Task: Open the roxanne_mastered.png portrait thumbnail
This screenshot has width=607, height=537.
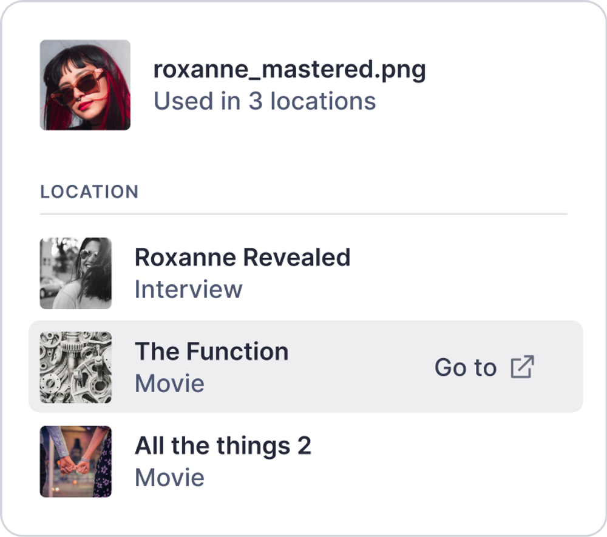Action: tap(85, 85)
